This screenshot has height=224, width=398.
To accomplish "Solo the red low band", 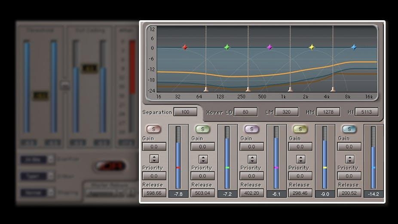I will pyautogui.click(x=153, y=129).
